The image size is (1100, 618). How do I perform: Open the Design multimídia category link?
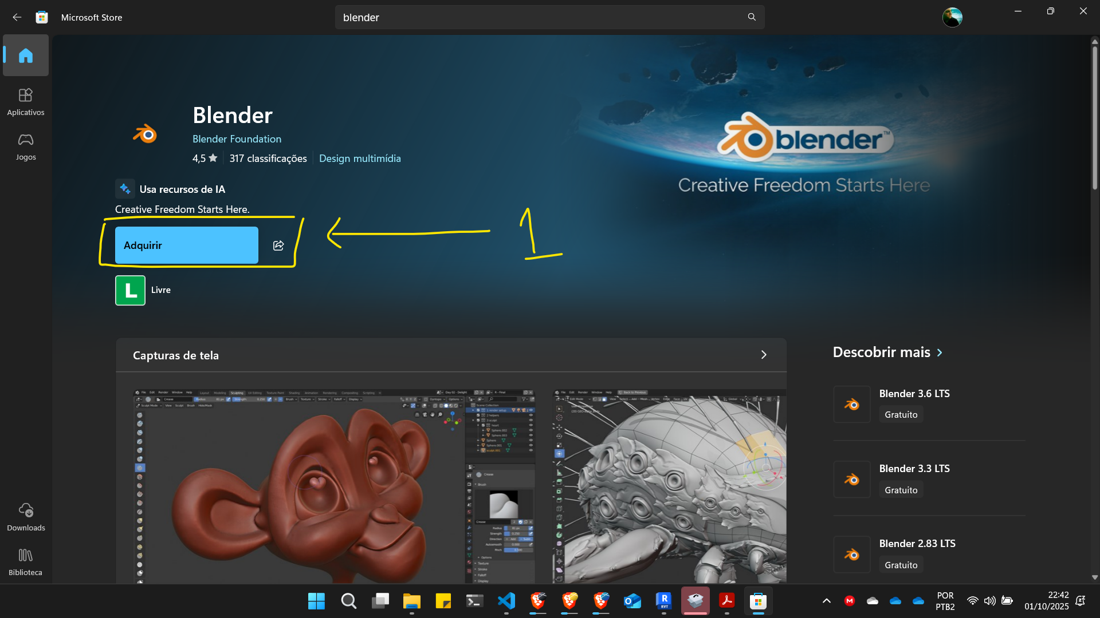click(360, 159)
